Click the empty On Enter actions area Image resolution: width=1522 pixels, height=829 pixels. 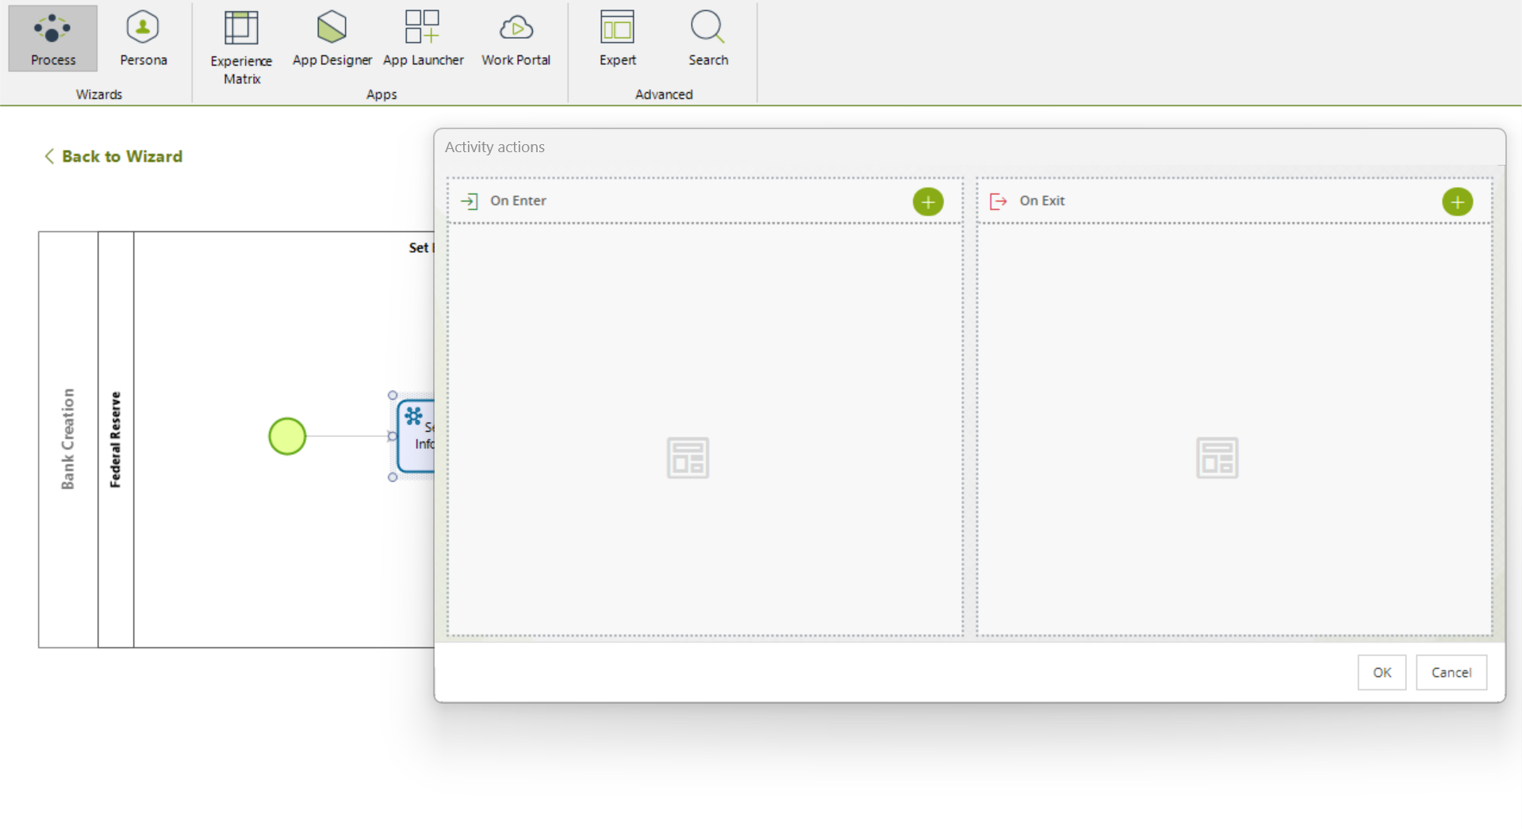704,428
